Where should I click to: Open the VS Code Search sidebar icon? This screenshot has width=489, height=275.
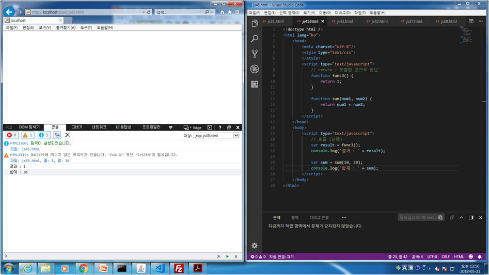[x=255, y=38]
